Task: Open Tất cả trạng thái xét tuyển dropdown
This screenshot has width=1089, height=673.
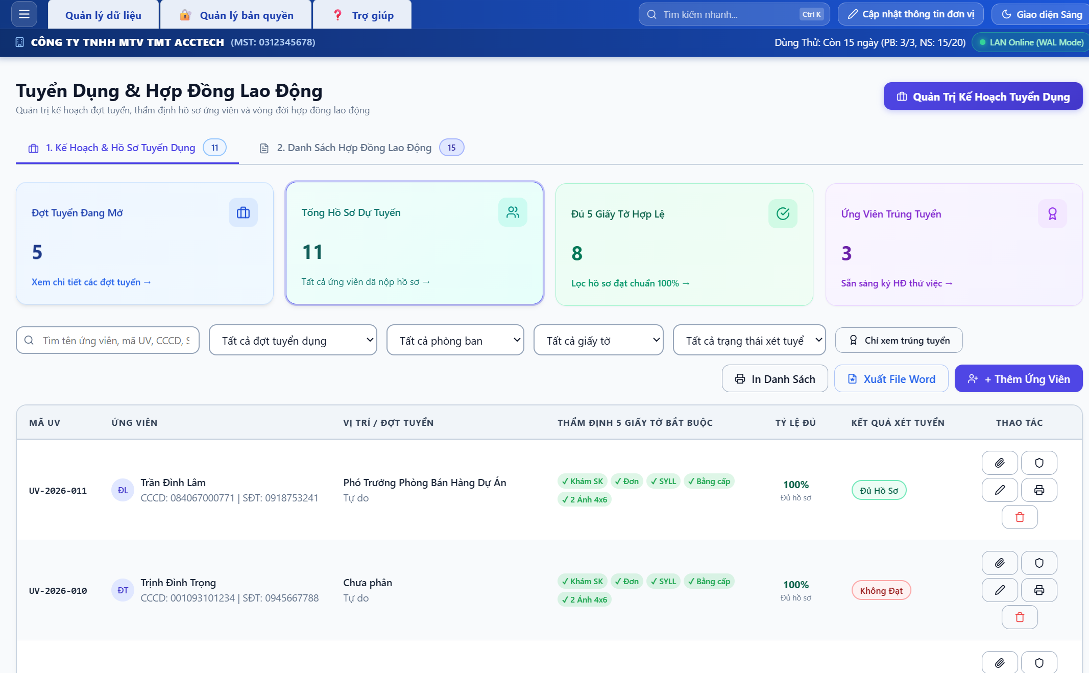Action: (x=749, y=340)
